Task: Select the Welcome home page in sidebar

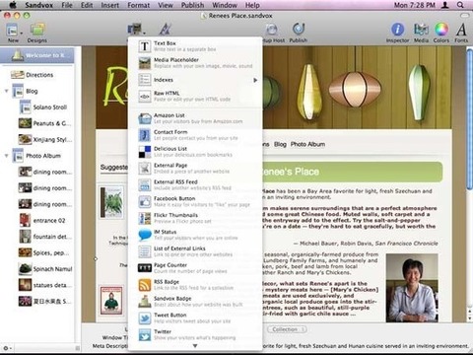Action: (x=37, y=55)
